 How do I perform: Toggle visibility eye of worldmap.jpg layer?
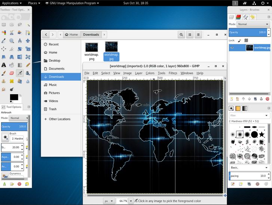232,48
